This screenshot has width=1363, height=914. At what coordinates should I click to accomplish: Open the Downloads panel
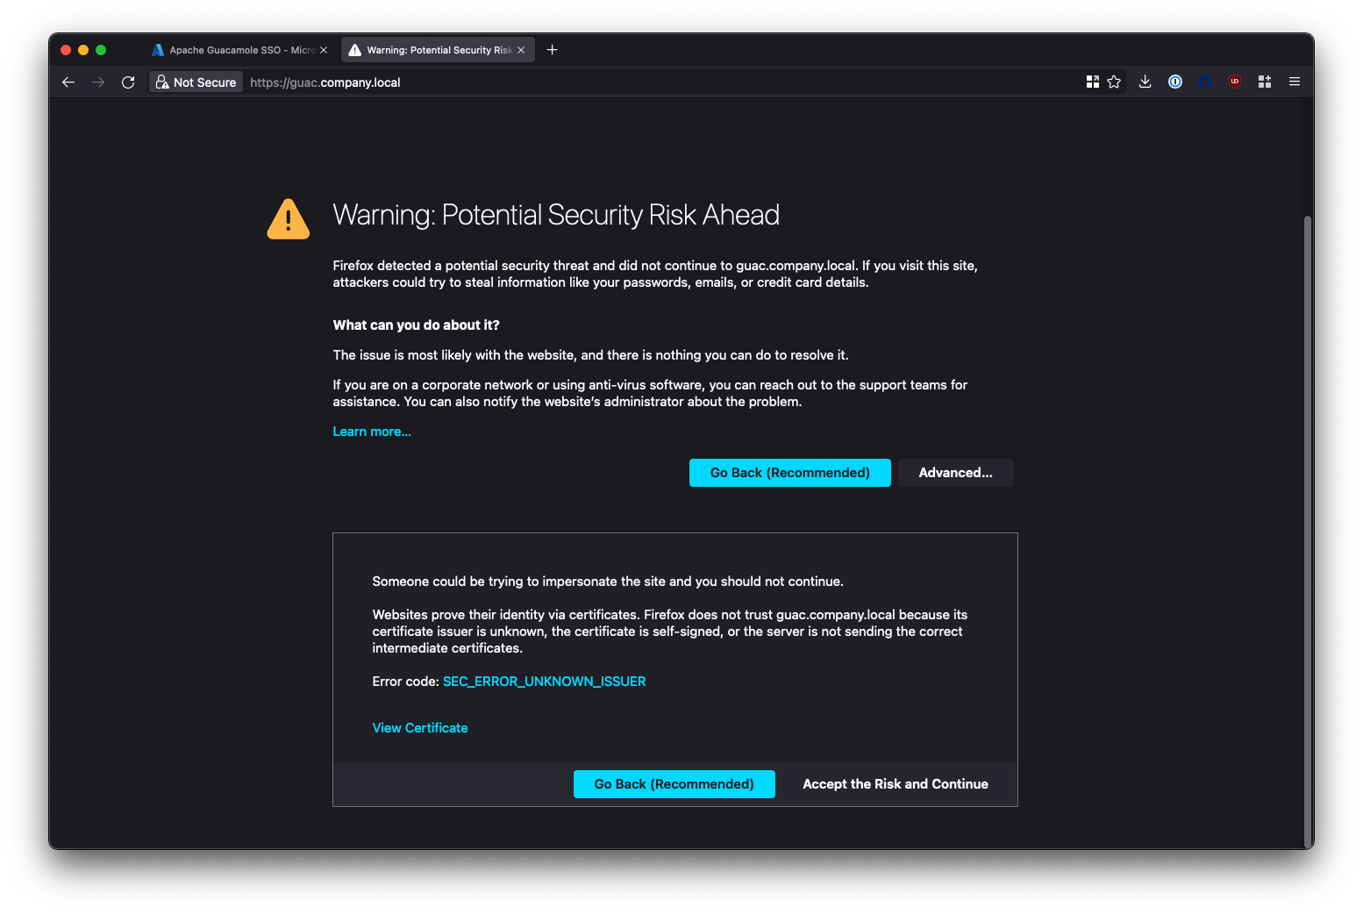1145,82
